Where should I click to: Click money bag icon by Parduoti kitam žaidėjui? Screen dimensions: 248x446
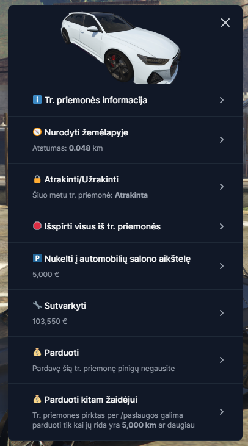pos(37,400)
